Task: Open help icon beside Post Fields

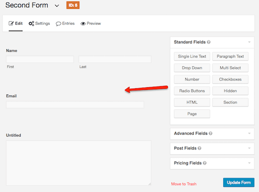Action: coord(199,148)
